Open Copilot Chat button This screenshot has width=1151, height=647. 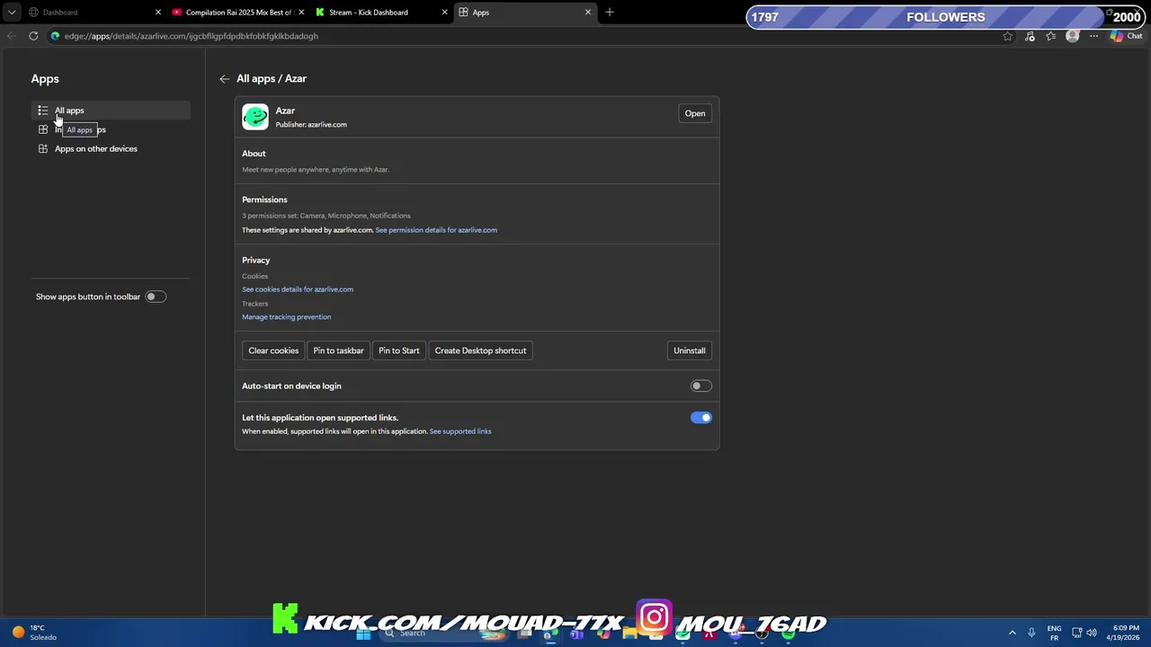[x=1126, y=36]
